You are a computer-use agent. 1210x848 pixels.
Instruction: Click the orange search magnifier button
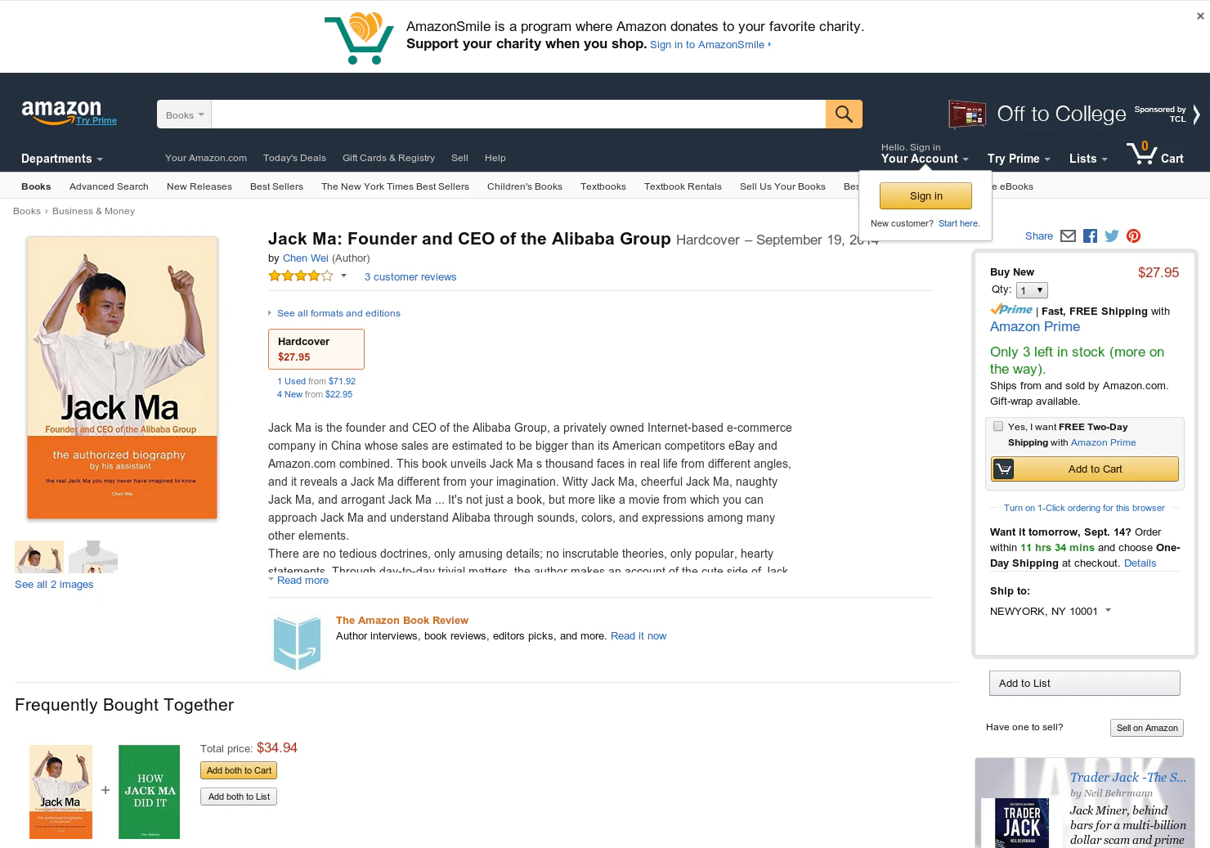click(x=844, y=114)
